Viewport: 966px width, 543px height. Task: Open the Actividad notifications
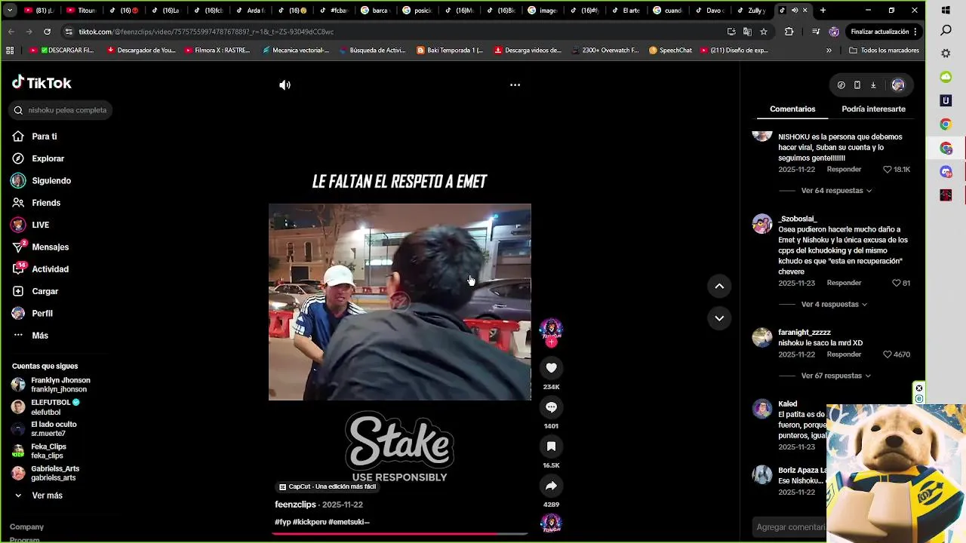pos(50,269)
